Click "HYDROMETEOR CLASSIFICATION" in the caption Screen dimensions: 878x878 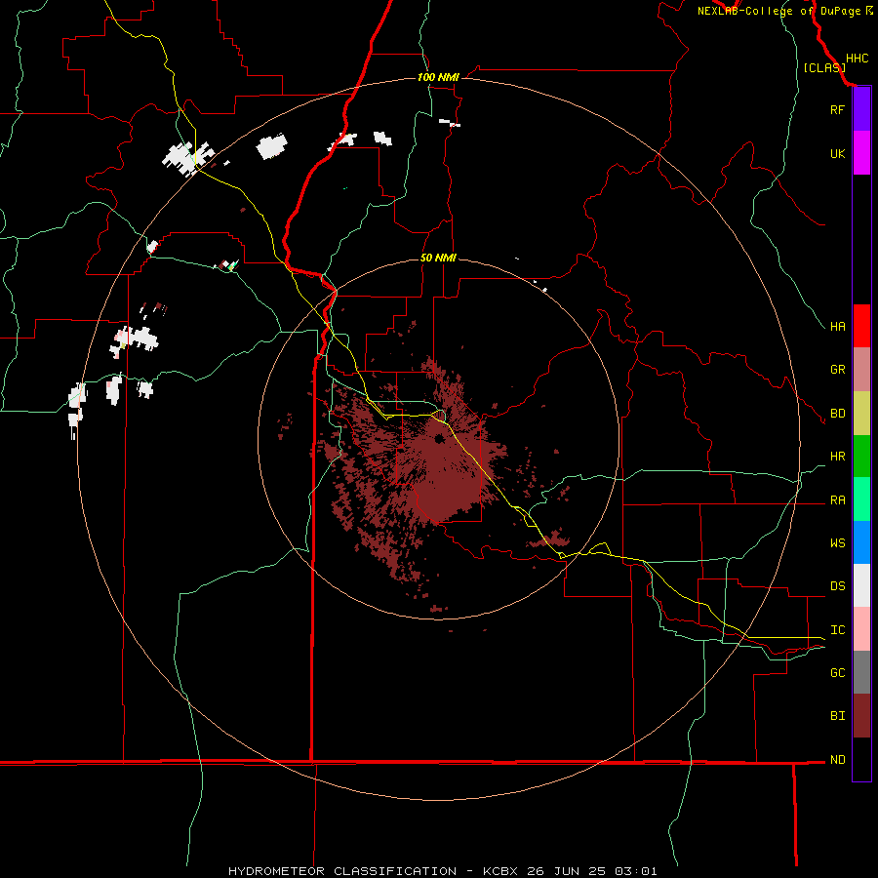tap(342, 871)
